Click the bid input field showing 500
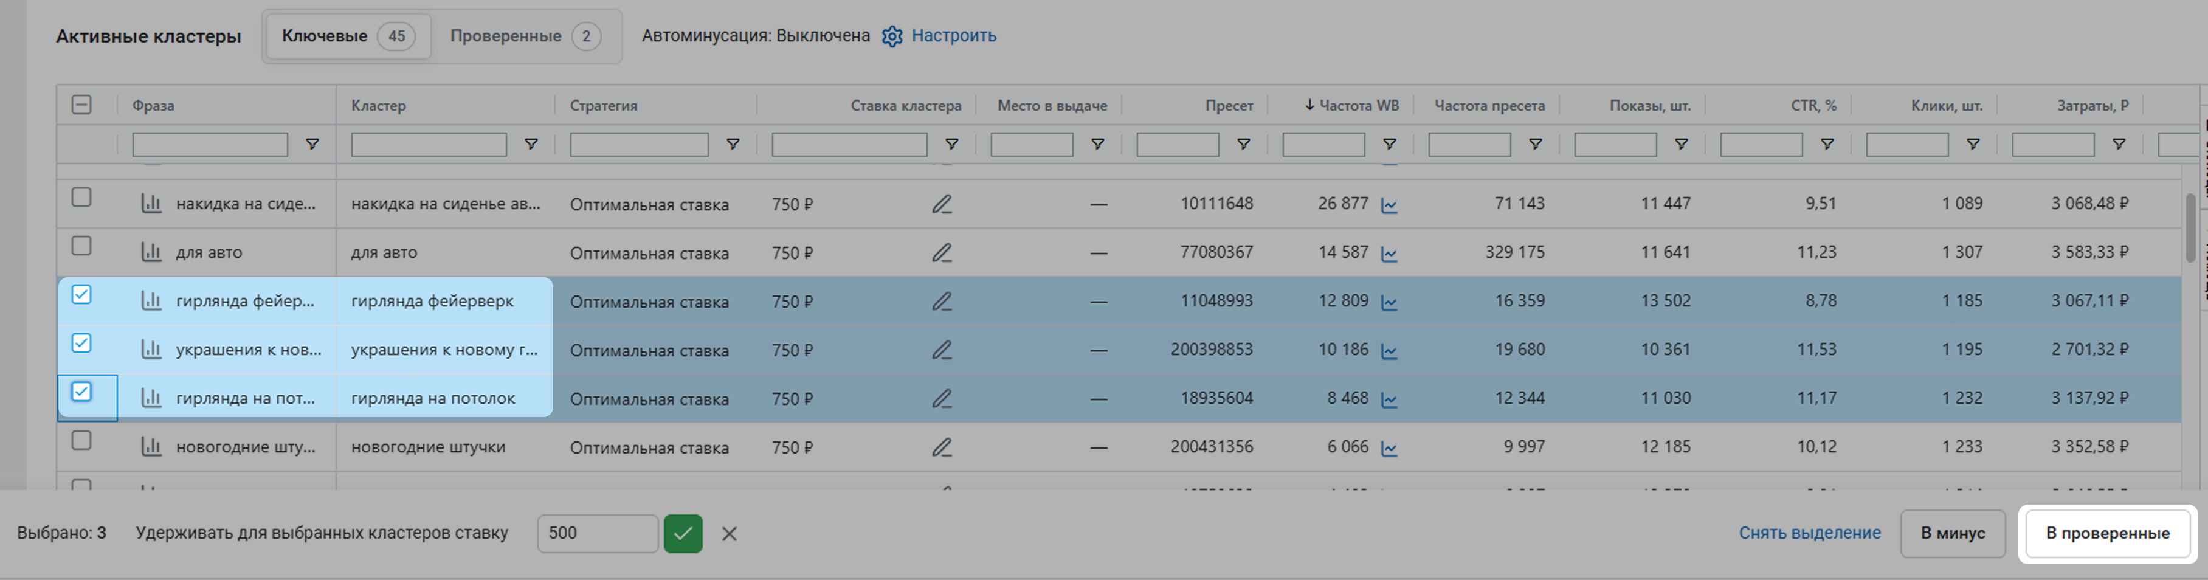Viewport: 2208px width, 580px height. [596, 533]
